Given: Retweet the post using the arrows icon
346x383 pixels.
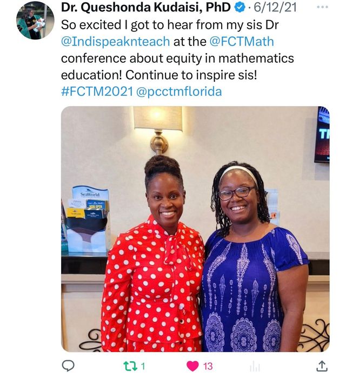Looking at the screenshot, I should [x=130, y=366].
